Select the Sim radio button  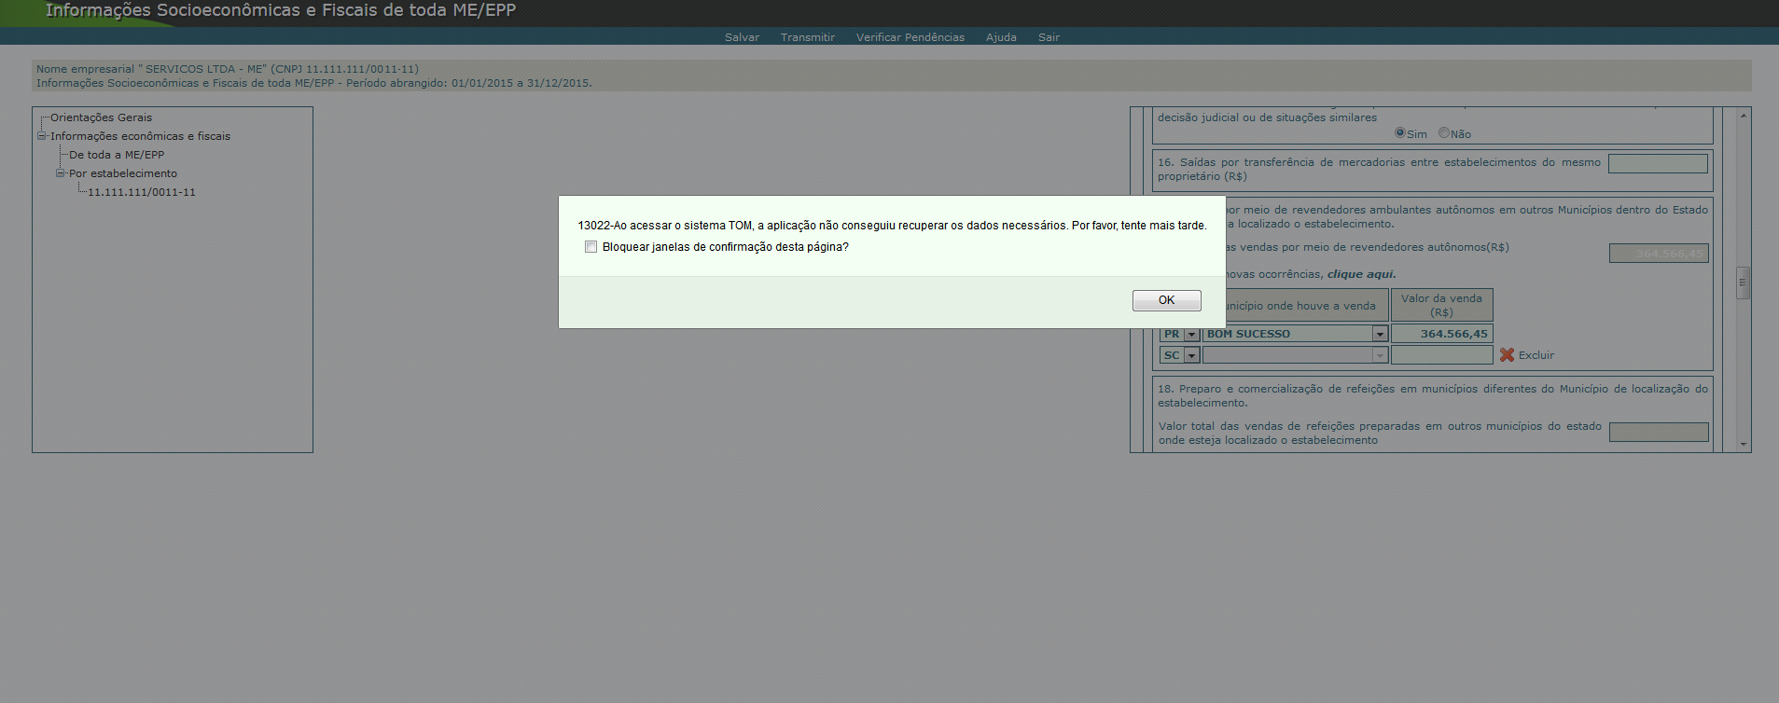pos(1399,132)
